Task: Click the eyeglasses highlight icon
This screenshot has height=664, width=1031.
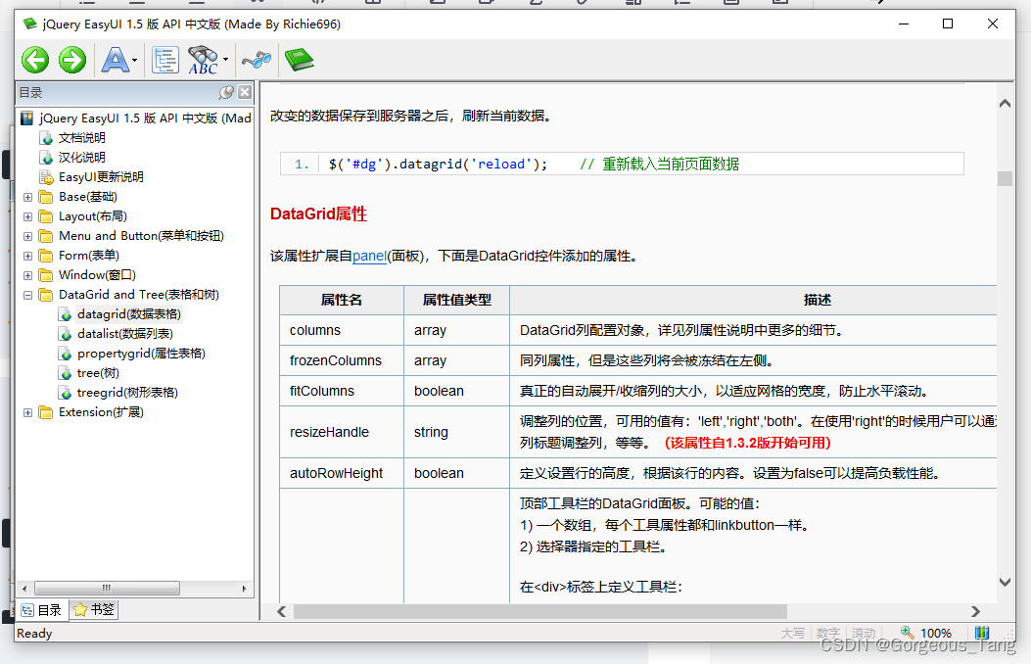Action: click(256, 60)
